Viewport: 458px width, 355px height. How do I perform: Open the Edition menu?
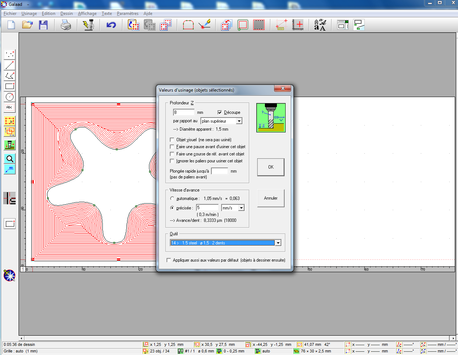click(48, 13)
